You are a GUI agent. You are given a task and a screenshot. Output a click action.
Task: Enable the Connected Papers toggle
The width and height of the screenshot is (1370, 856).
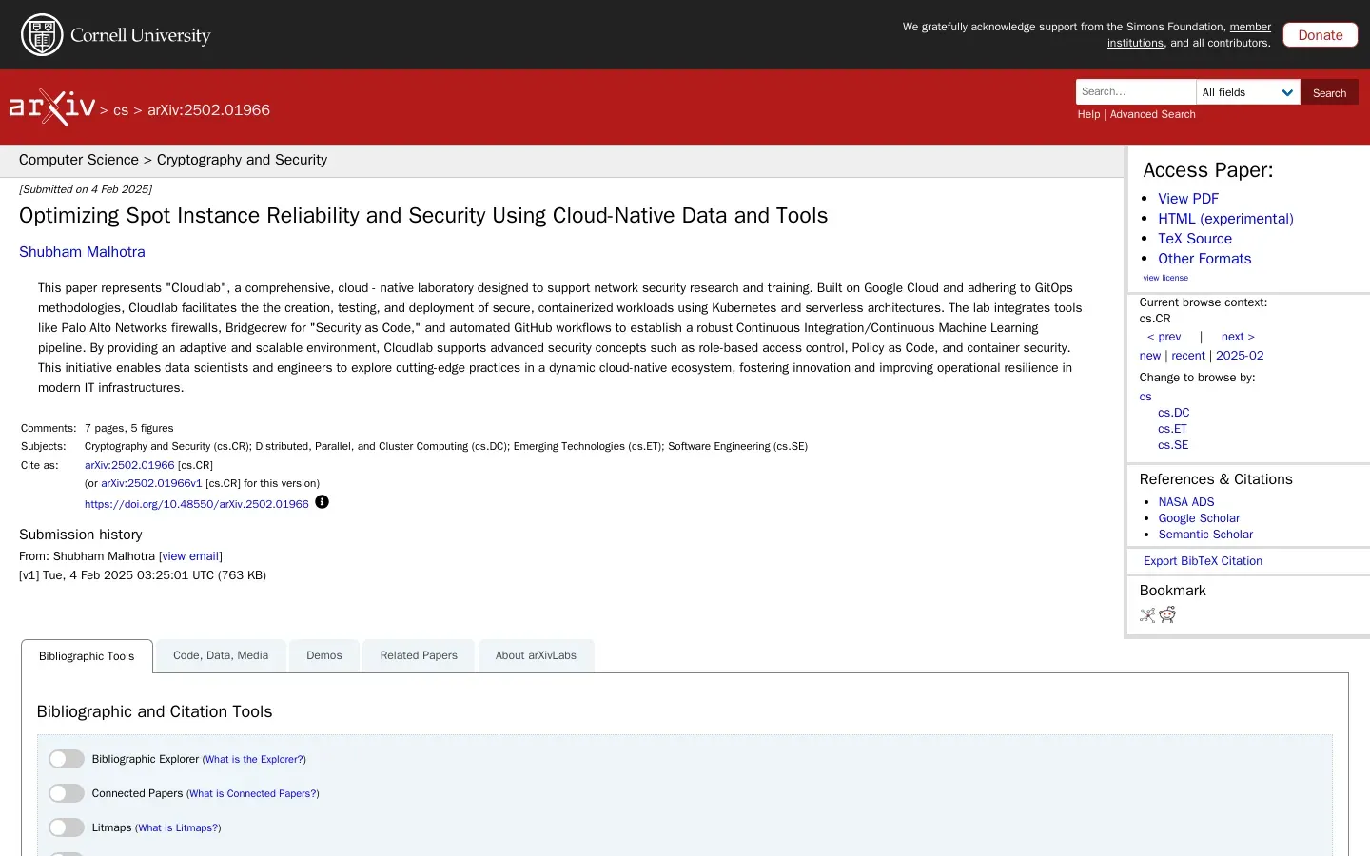tap(67, 793)
